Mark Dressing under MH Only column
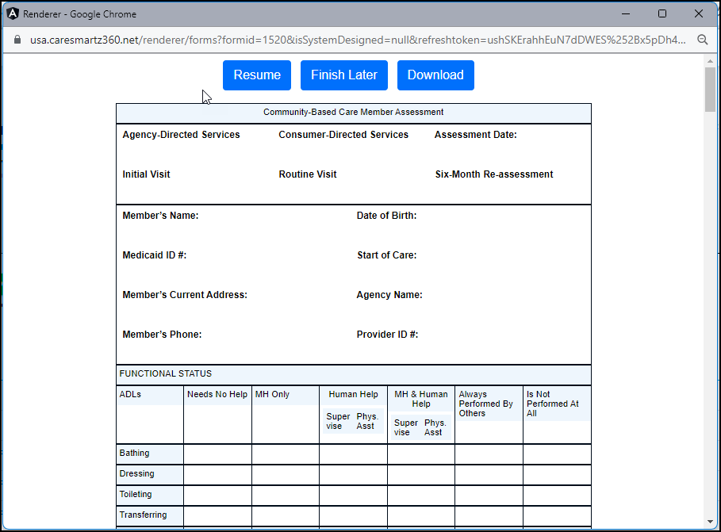721x532 pixels. 285,473
